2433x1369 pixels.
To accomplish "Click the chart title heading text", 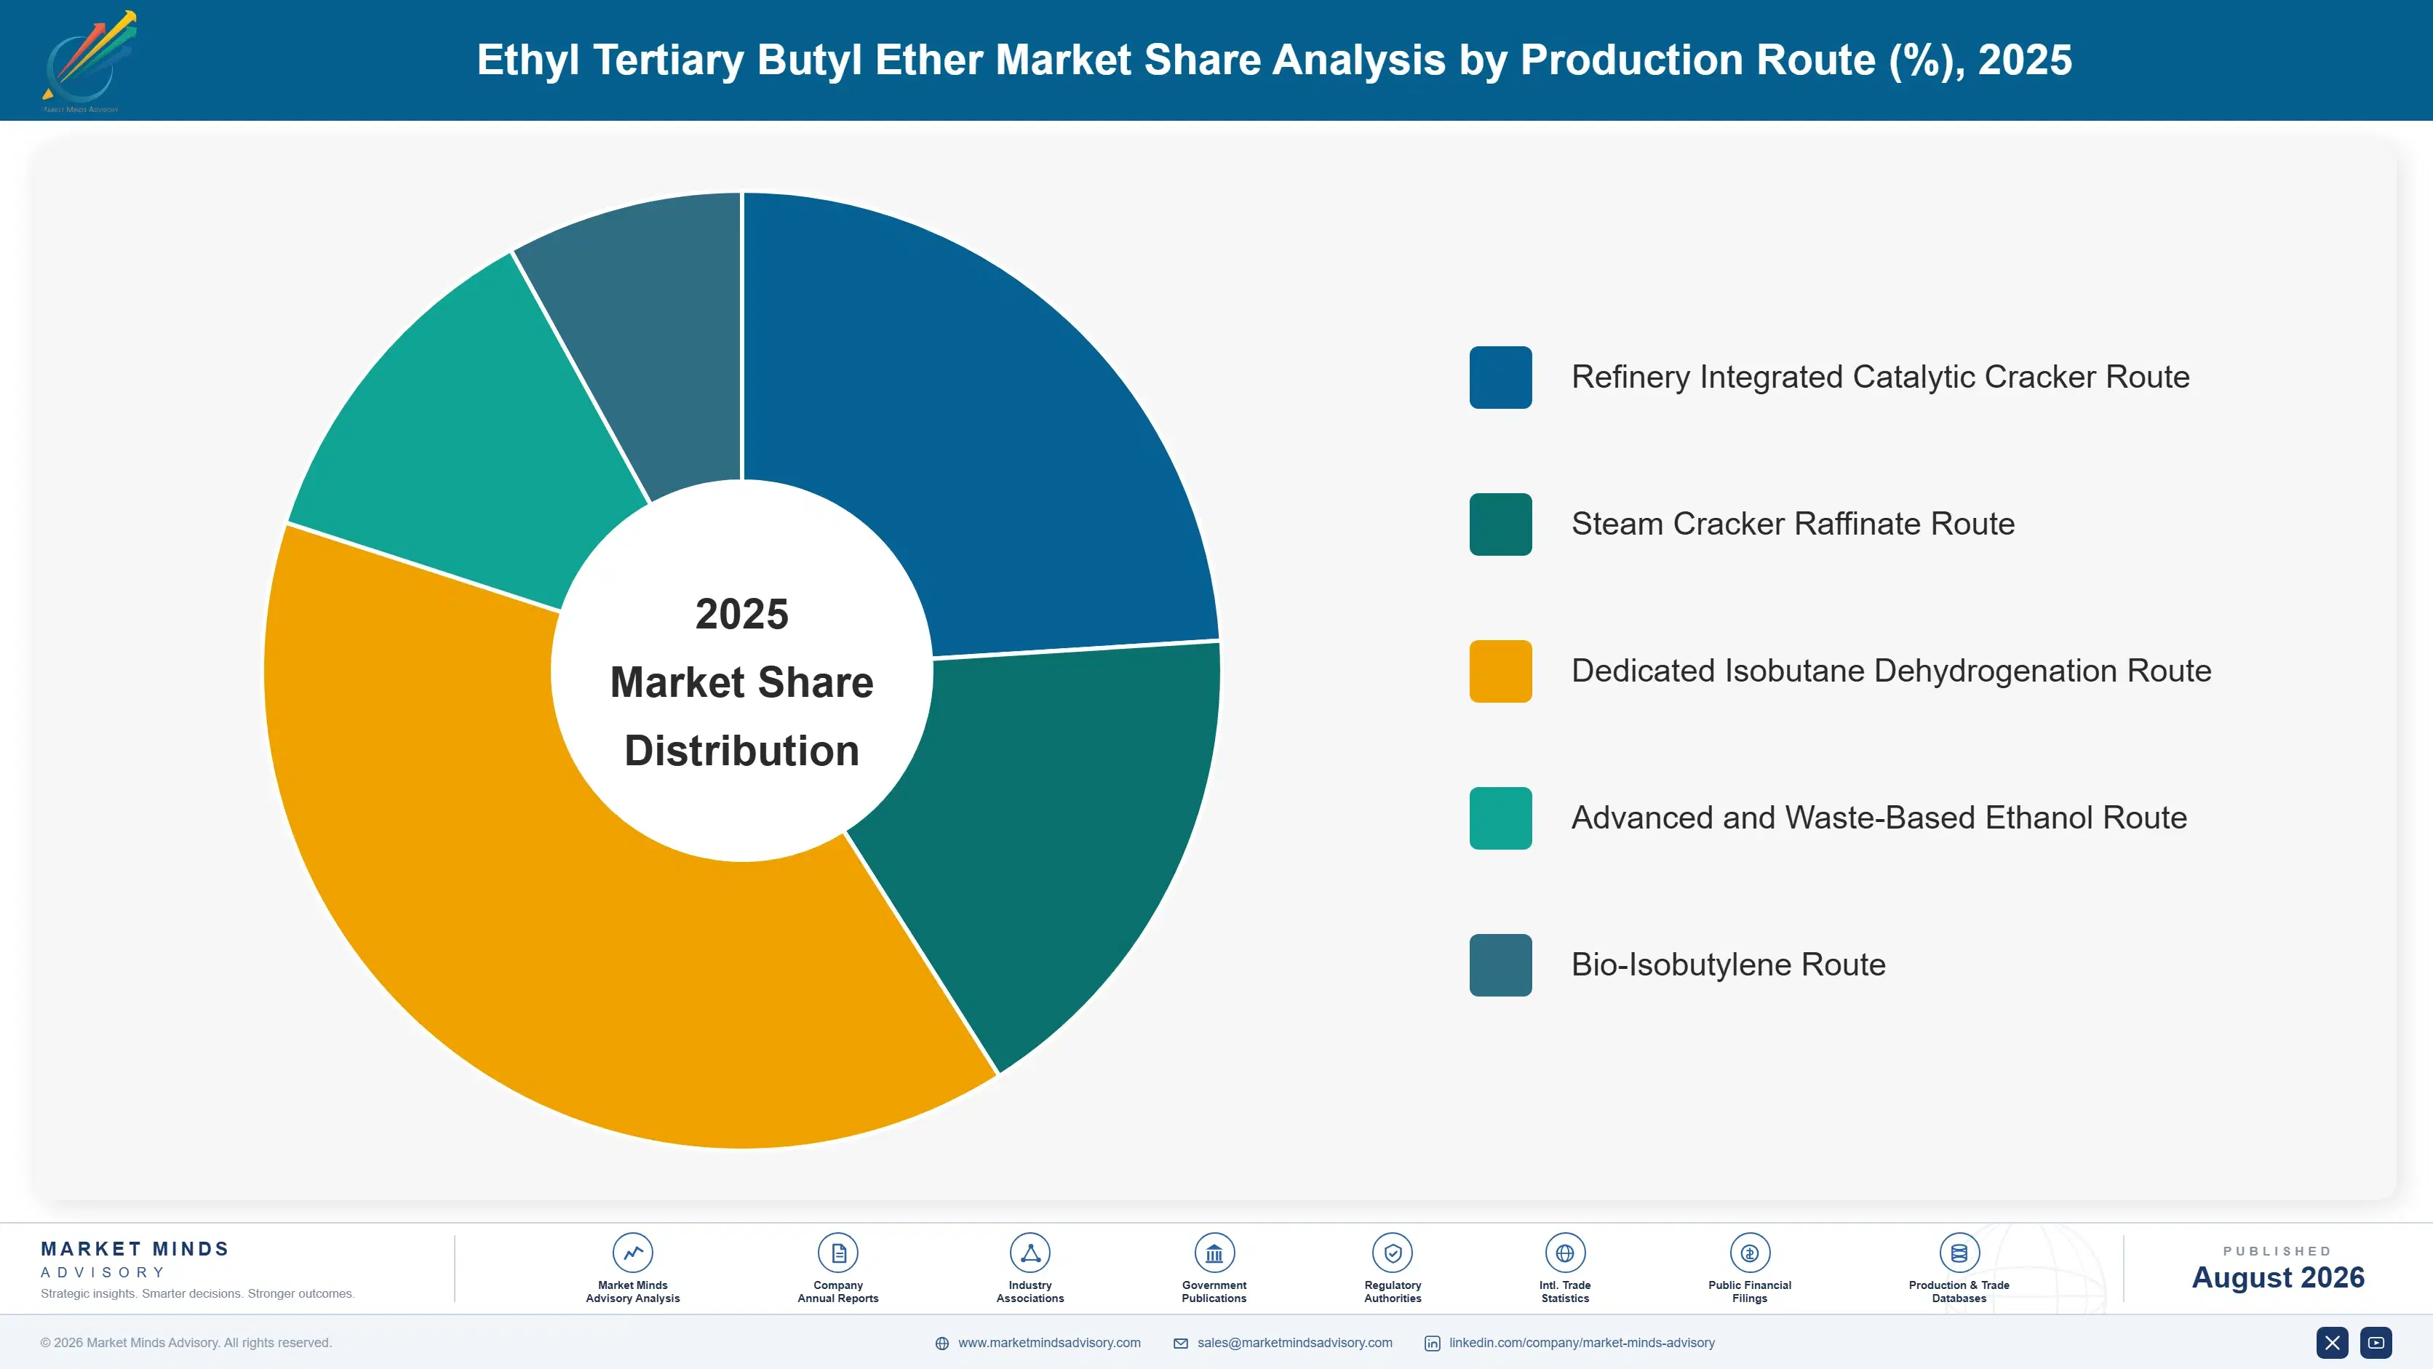I will click(x=1274, y=60).
